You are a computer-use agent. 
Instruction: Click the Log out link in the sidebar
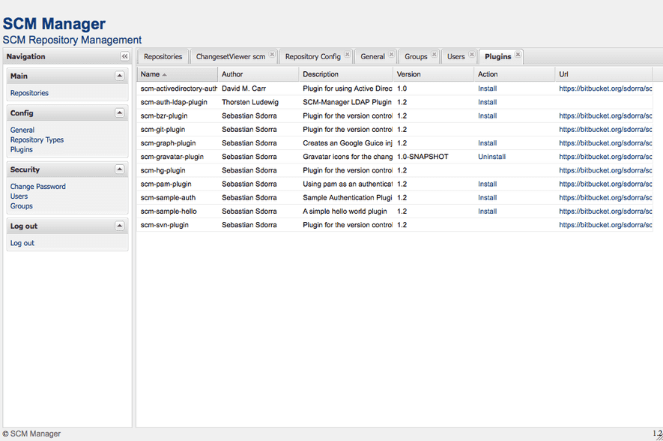pos(21,242)
